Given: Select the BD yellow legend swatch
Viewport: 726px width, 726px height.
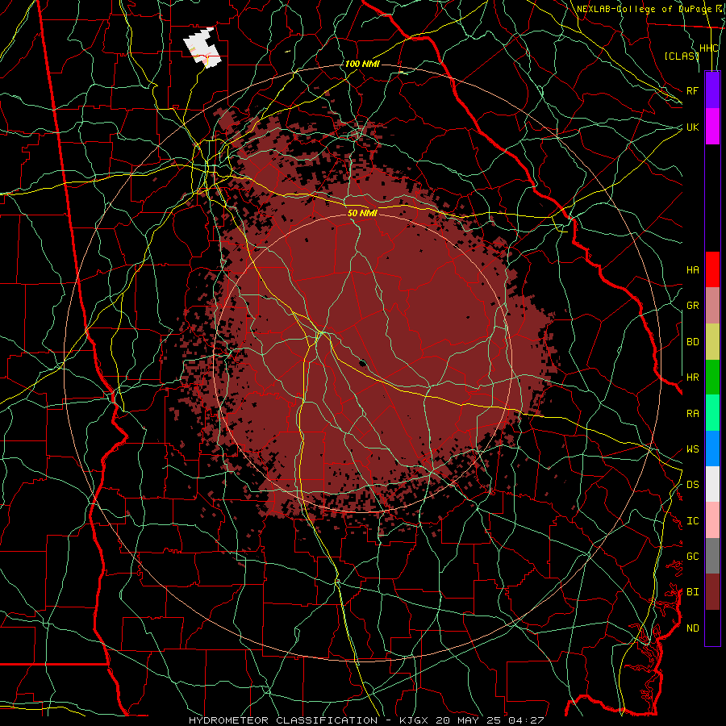Looking at the screenshot, I should [712, 341].
